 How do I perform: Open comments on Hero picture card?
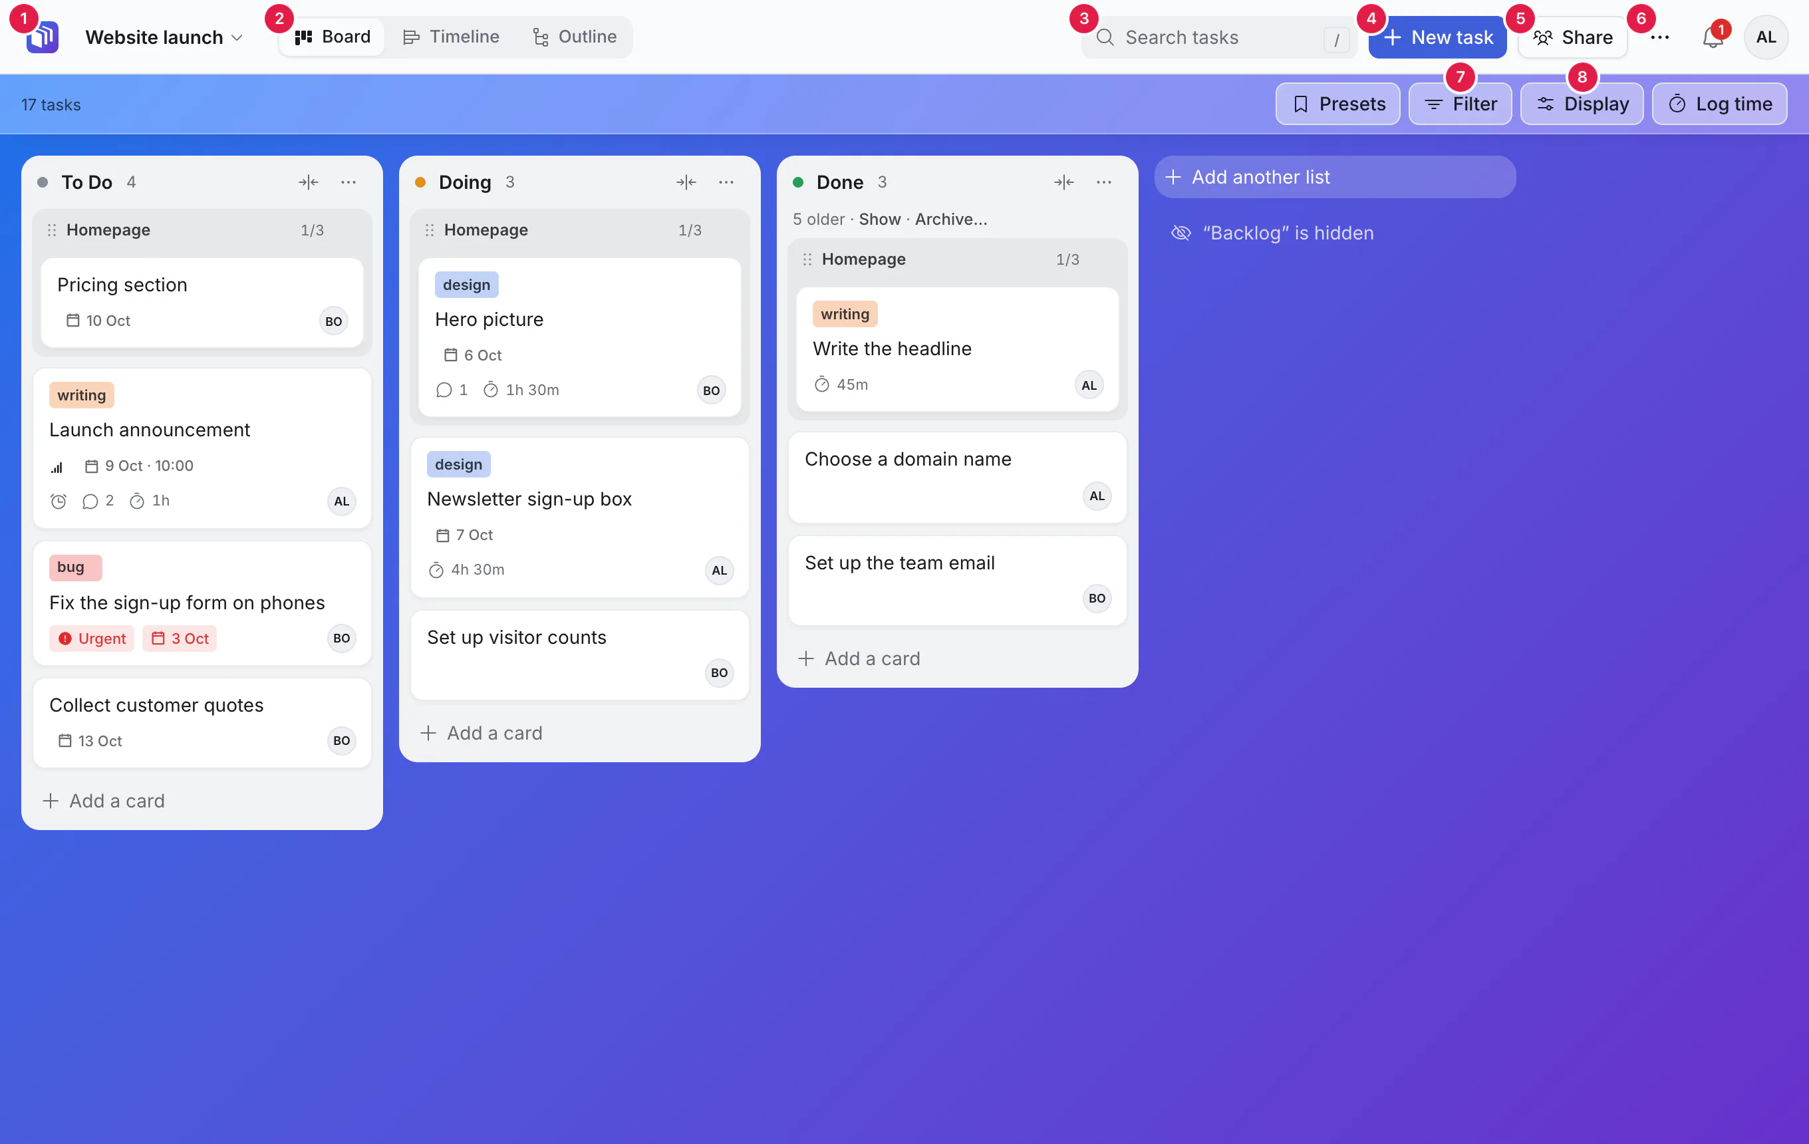pyautogui.click(x=452, y=390)
